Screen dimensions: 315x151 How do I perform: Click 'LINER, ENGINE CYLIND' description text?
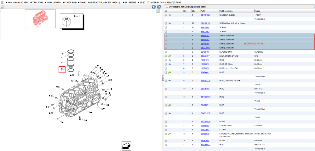click(229, 56)
